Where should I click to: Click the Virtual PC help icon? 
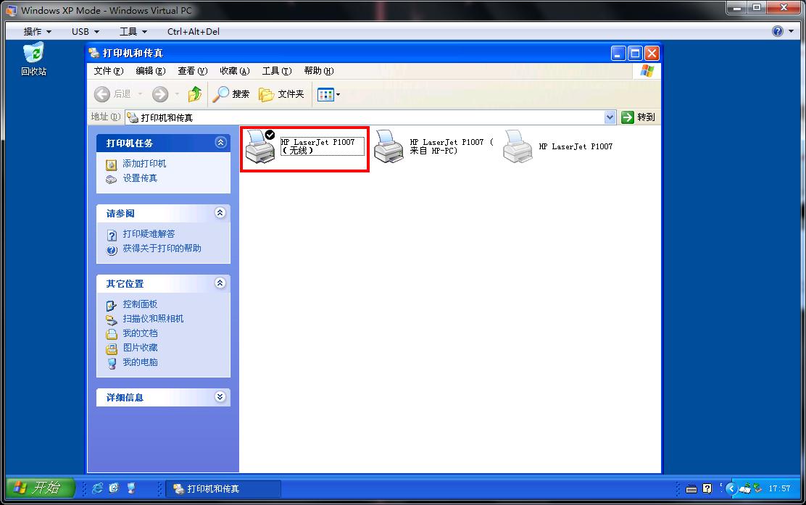(x=777, y=31)
